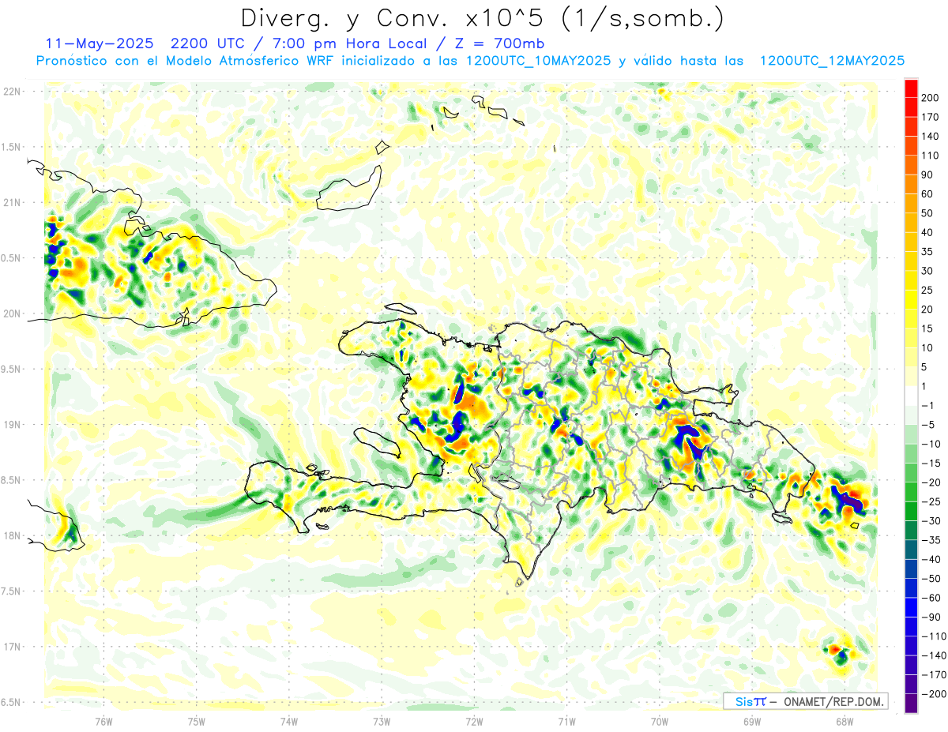This screenshot has width=948, height=732.
Task: Click the 72W longitude label
Action: coord(474,720)
